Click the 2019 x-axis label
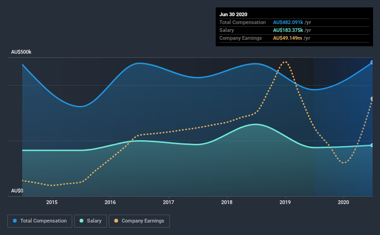This screenshot has height=235, width=380. [285, 202]
